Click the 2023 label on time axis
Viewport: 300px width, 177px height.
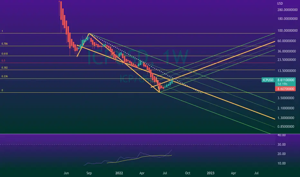(x=211, y=173)
